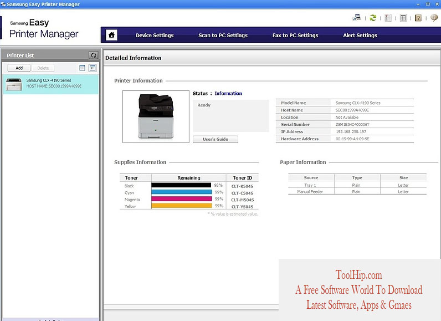This screenshot has height=321, width=441.
Task: Click the Source column header
Action: coord(311,177)
